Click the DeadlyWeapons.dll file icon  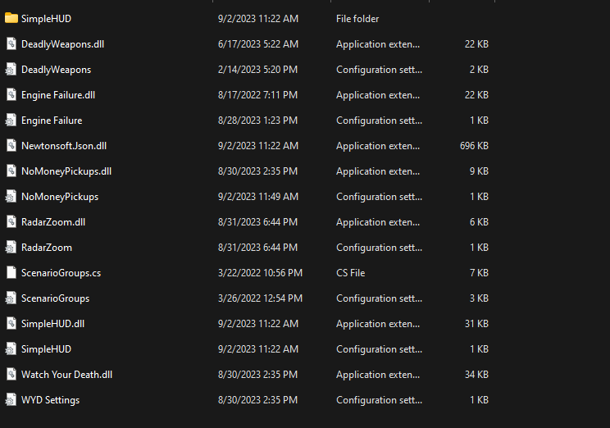point(11,43)
